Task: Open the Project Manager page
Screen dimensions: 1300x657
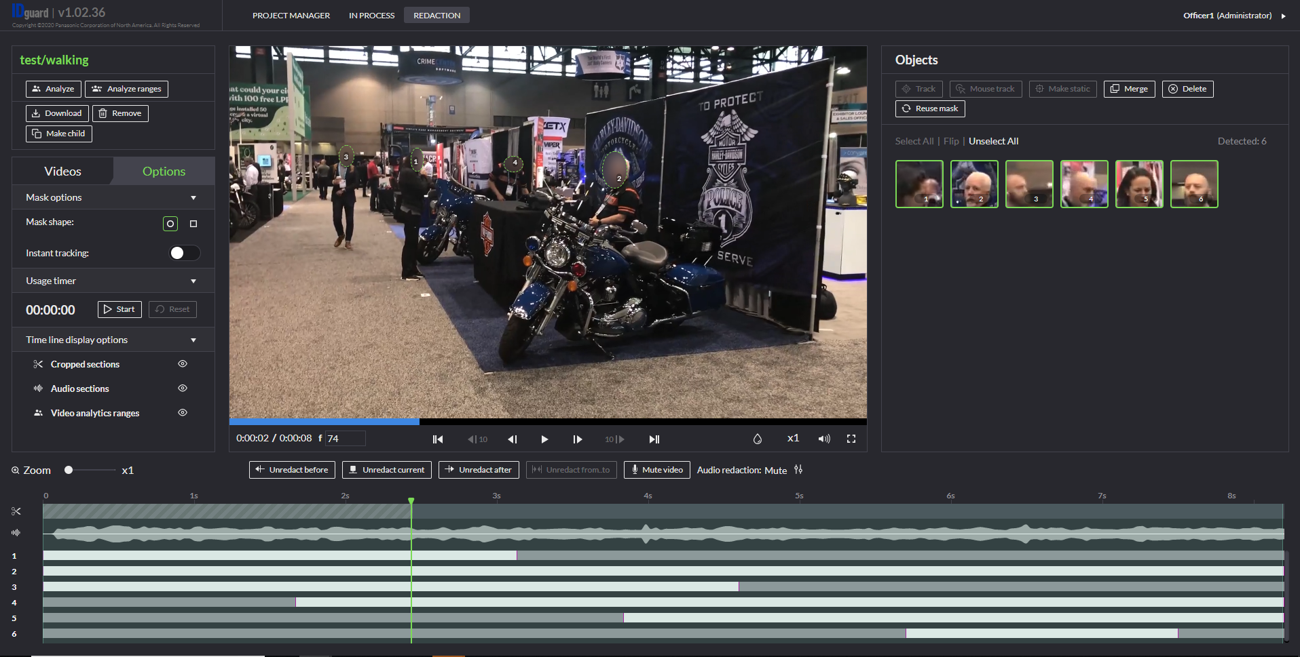Action: point(291,15)
